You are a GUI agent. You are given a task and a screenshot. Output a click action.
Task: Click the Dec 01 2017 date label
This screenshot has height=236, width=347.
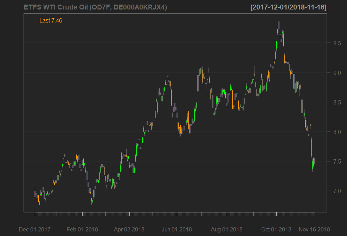[x=34, y=229]
